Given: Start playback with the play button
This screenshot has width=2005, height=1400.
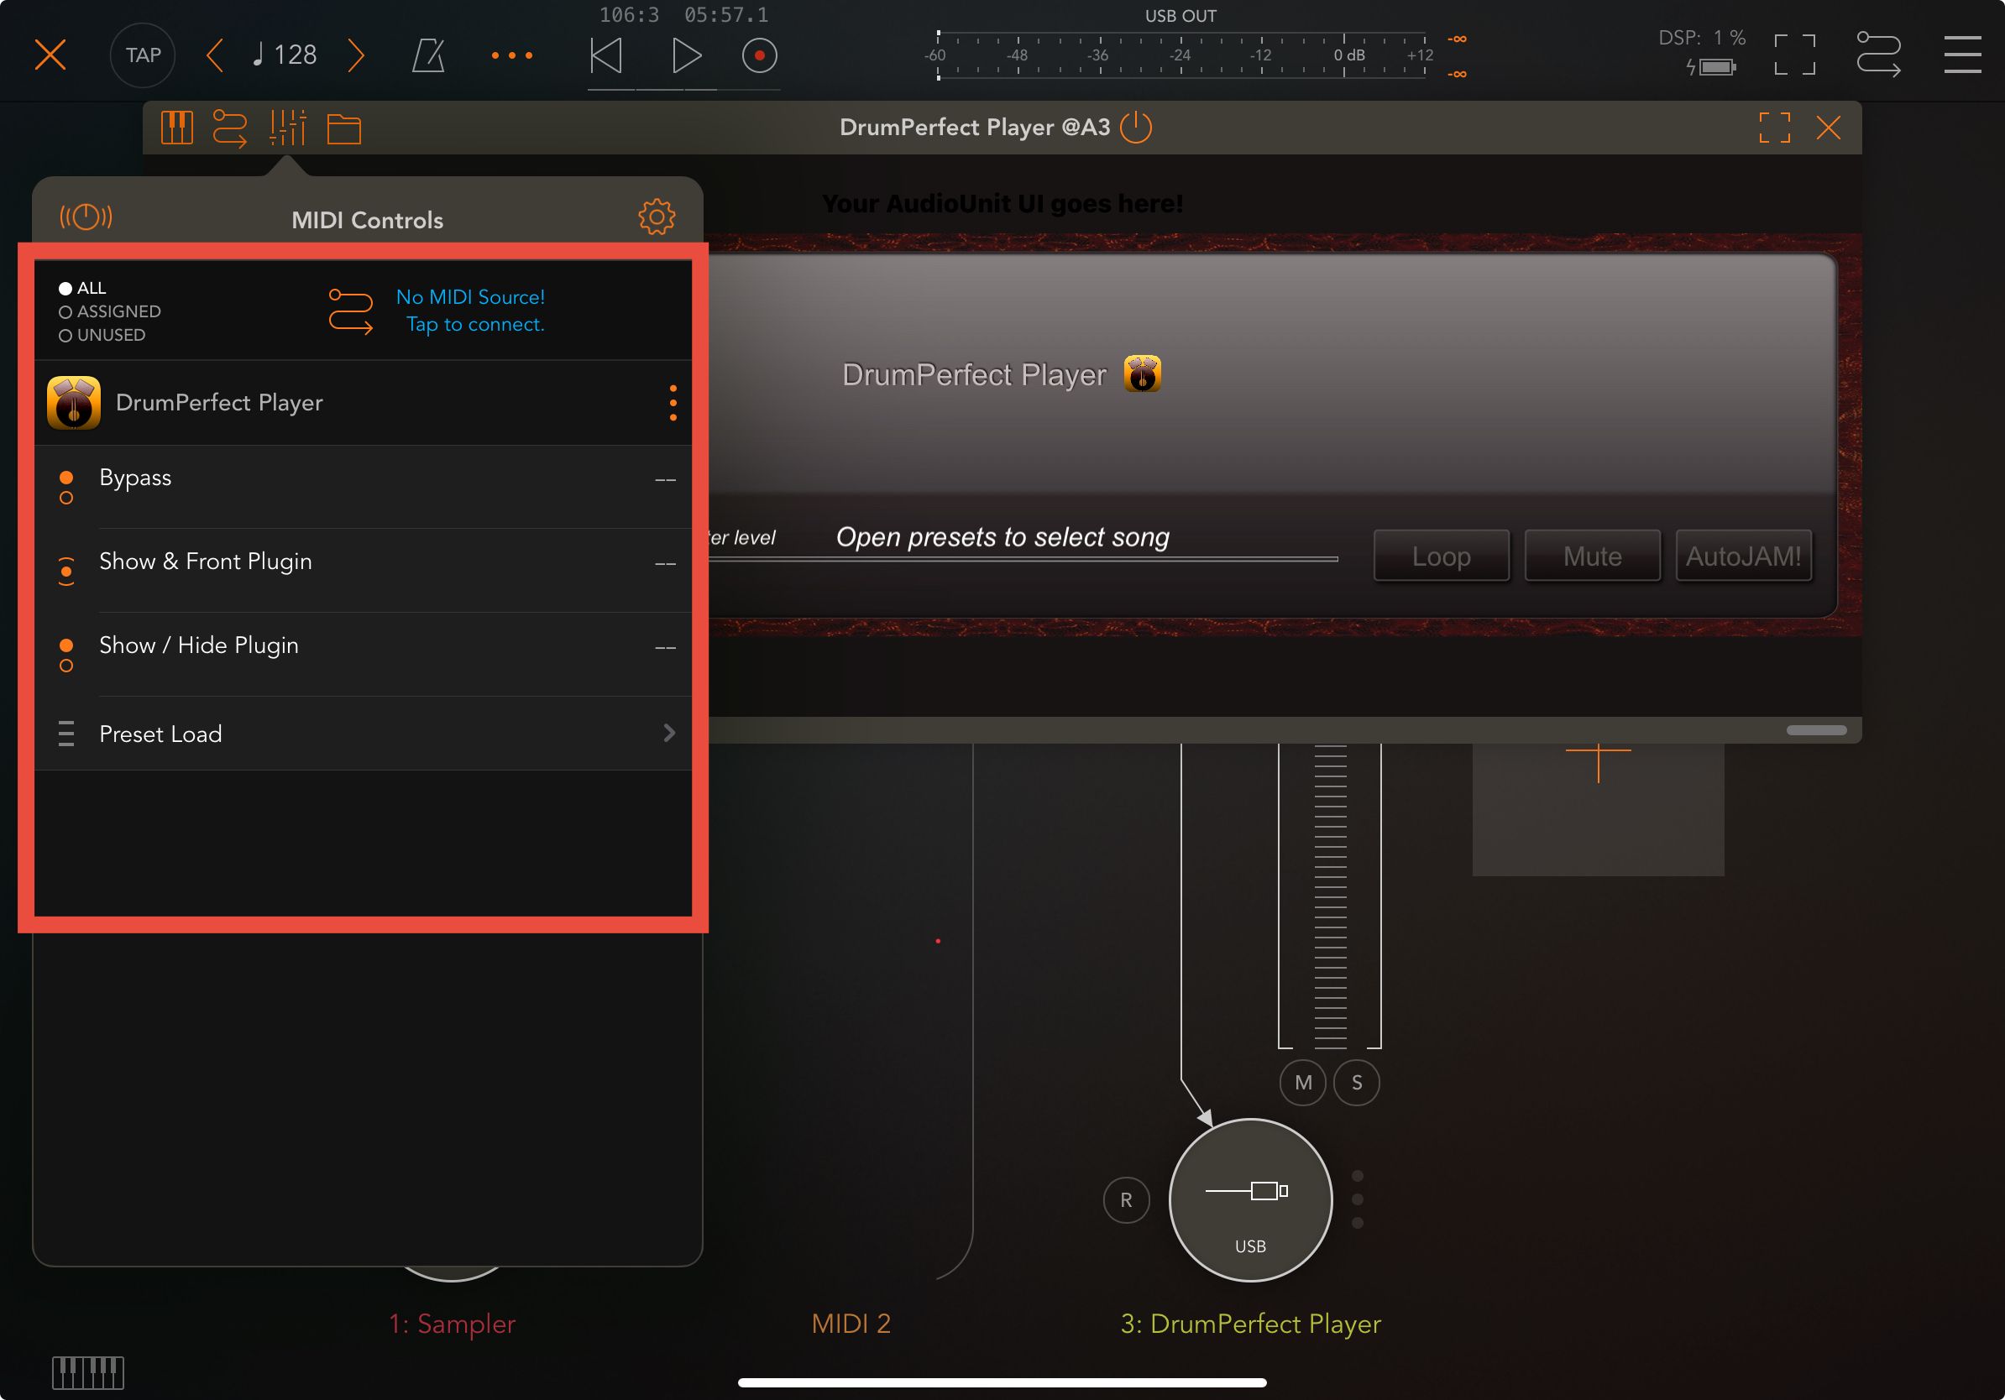Looking at the screenshot, I should [686, 55].
